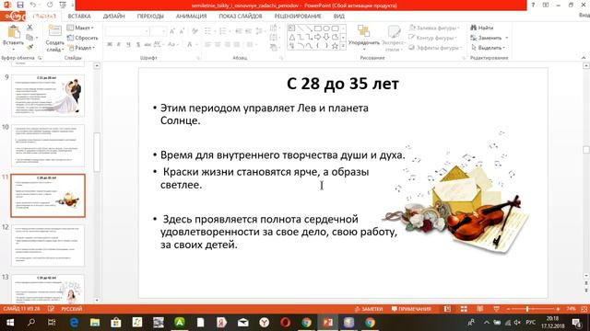Cut selection with the scissors icon
The image size is (590, 331).
(29, 28)
